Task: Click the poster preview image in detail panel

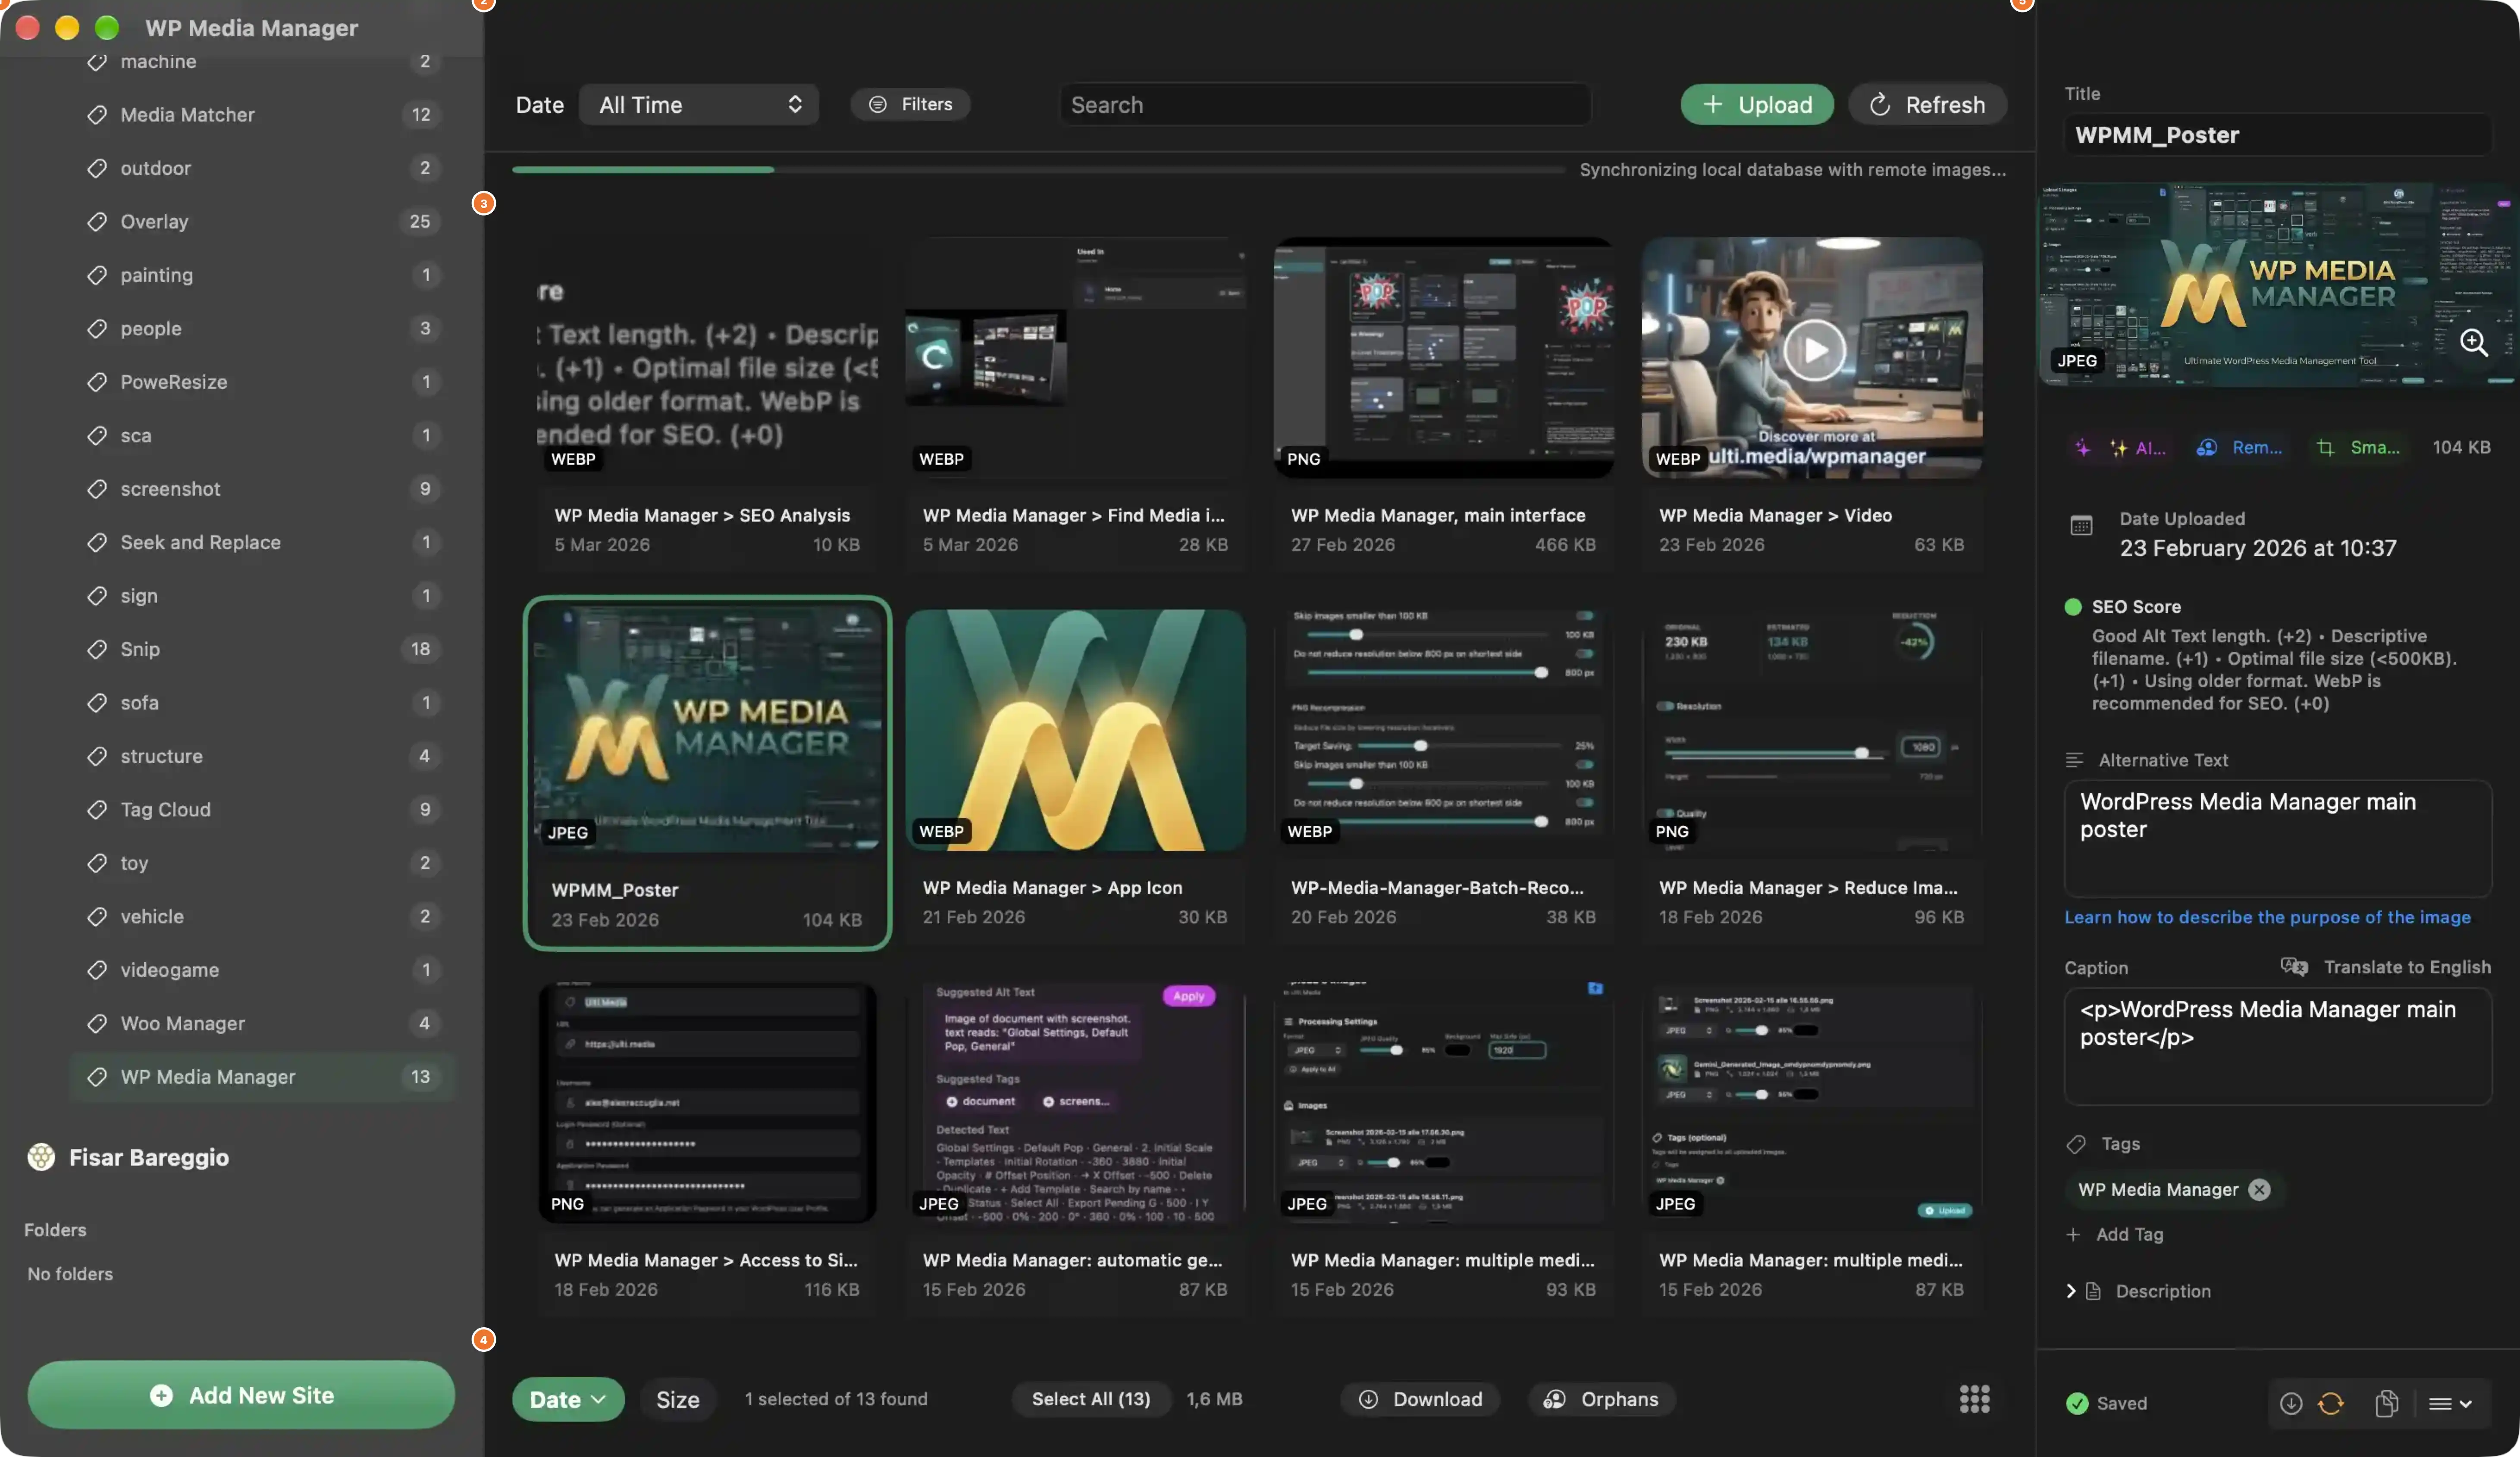Action: [x=2278, y=284]
